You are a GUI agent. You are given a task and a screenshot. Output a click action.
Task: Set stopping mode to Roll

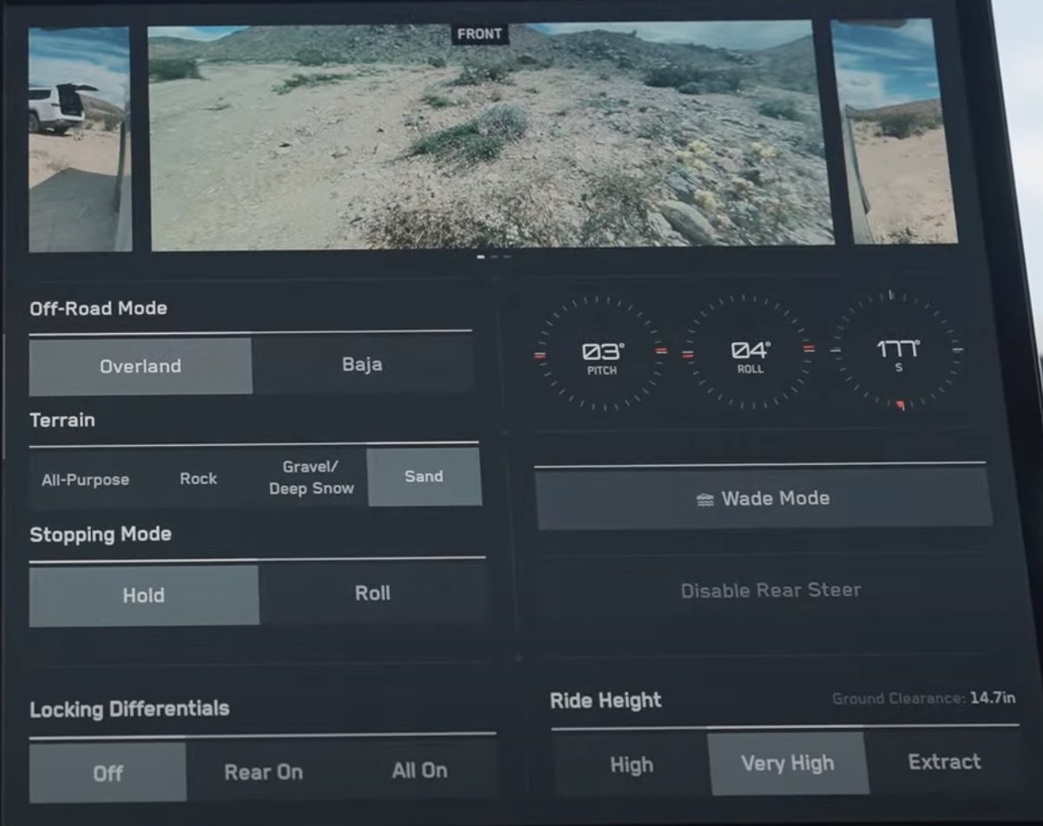pyautogui.click(x=372, y=593)
